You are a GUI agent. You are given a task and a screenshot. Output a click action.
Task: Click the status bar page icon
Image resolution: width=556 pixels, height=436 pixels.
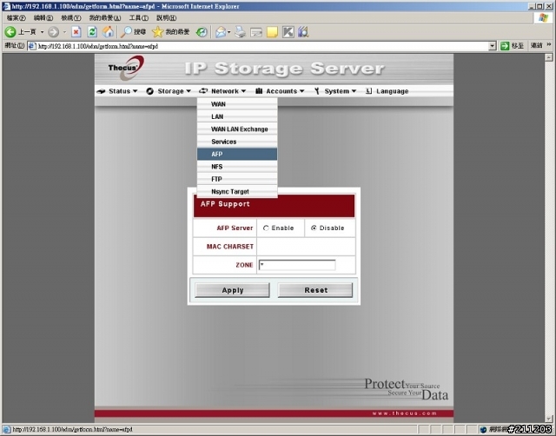click(7, 430)
